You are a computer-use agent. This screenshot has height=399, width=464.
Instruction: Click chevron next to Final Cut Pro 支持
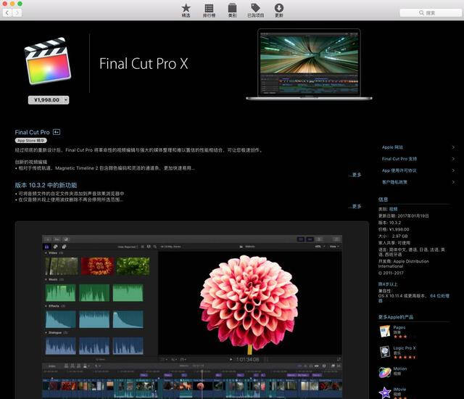click(453, 159)
